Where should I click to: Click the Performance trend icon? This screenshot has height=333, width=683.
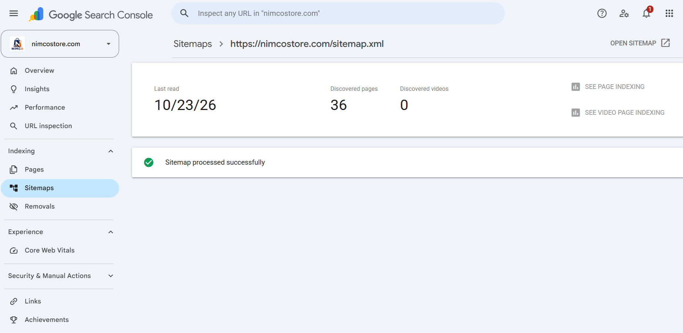[14, 107]
